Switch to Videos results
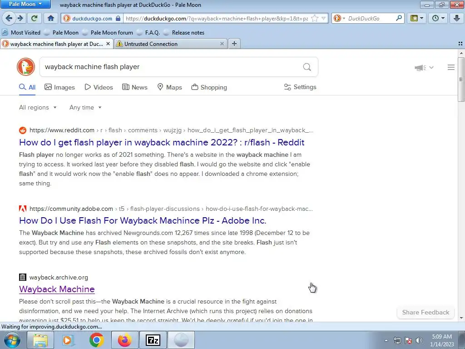465x349 pixels. coord(99,87)
